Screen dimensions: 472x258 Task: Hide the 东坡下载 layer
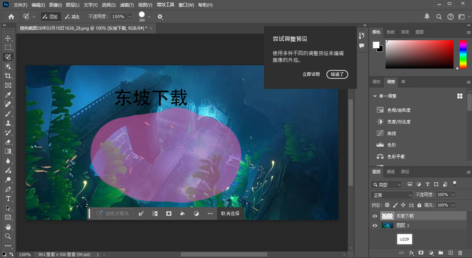click(x=374, y=216)
